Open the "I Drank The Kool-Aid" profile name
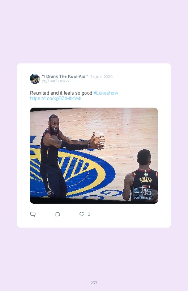Image resolution: width=188 pixels, height=291 pixels. click(65, 76)
